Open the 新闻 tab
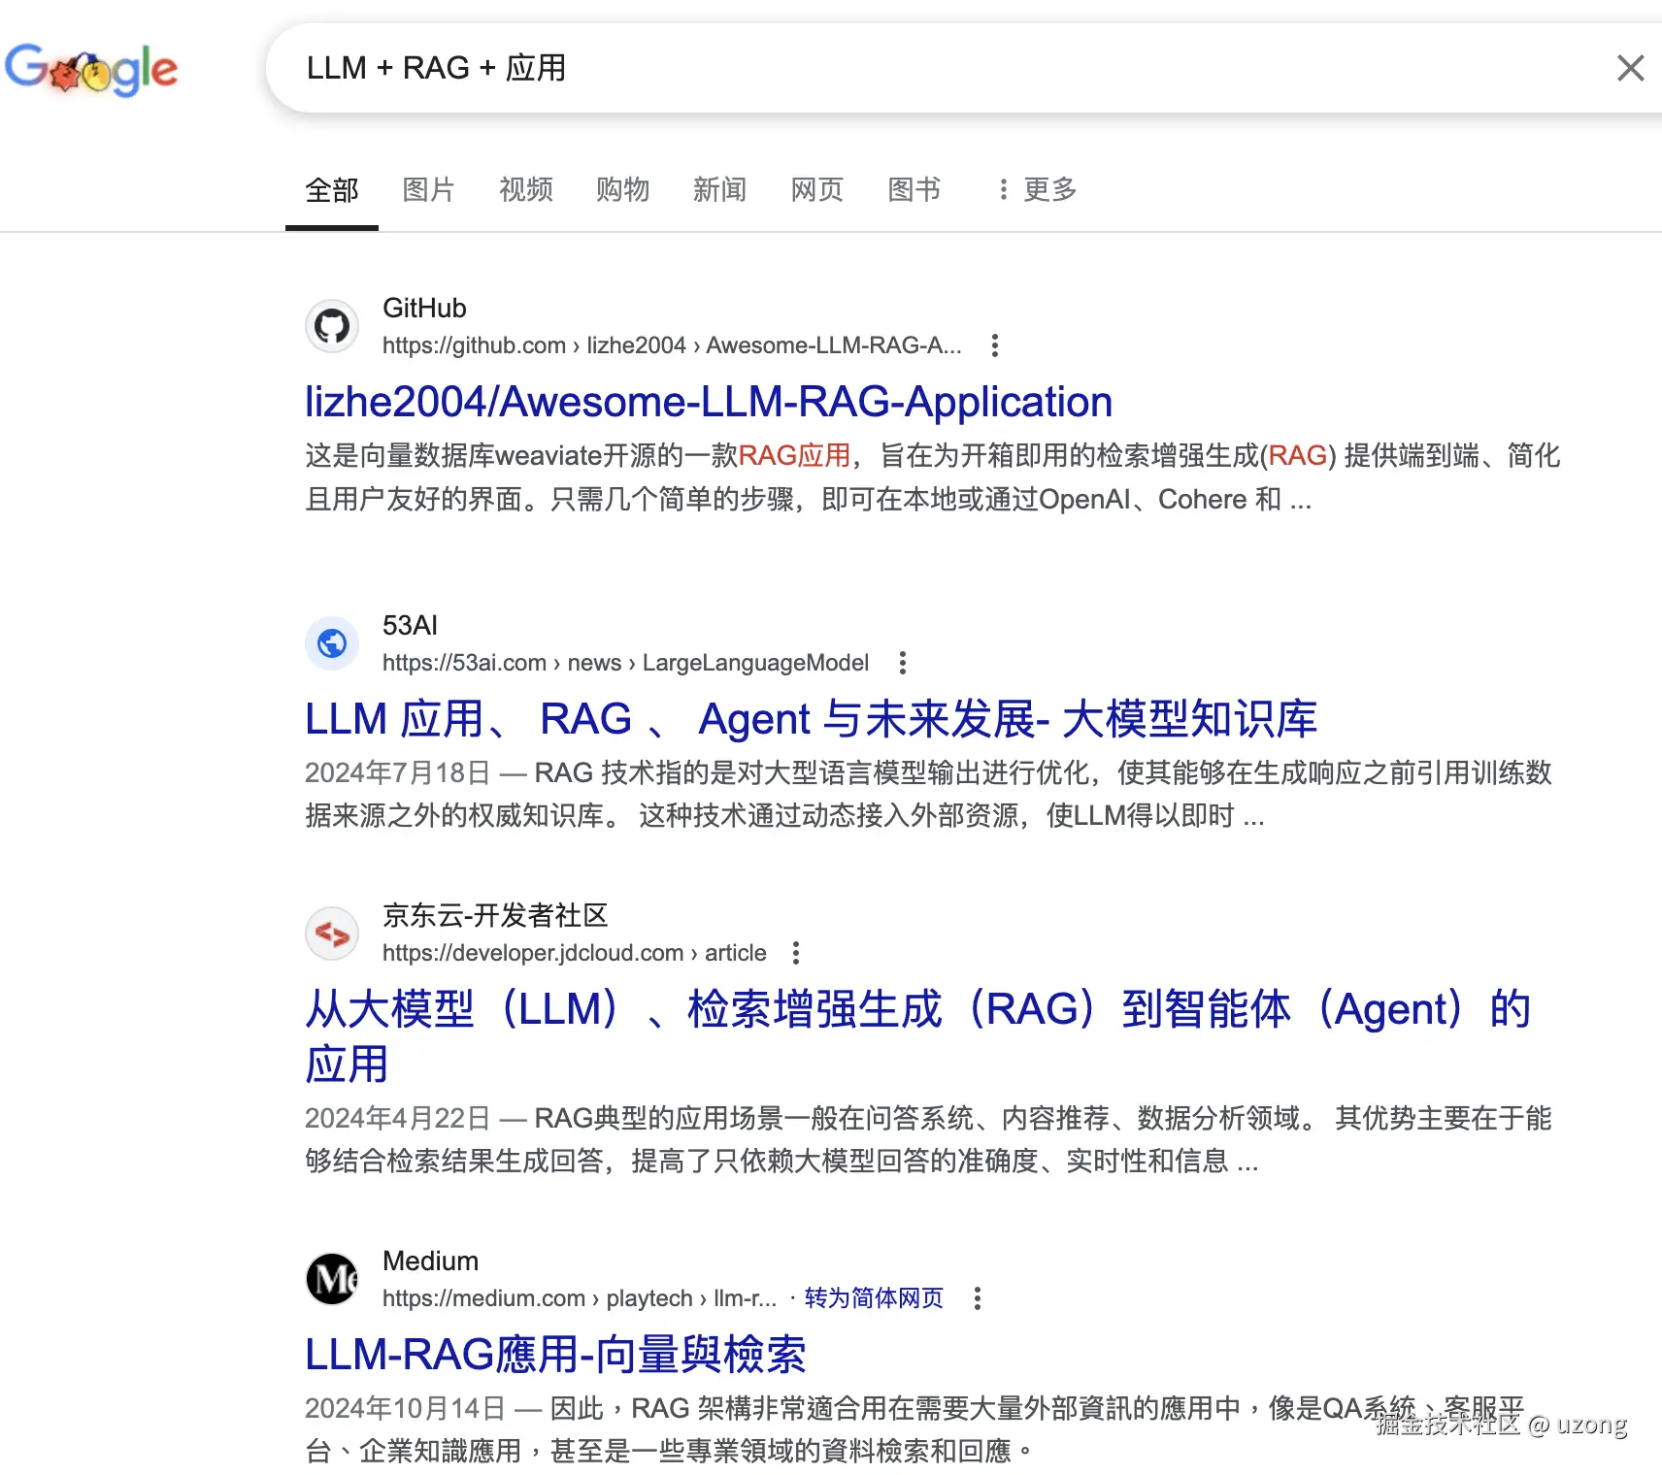Screen dimensions: 1662x1475 (x=720, y=190)
